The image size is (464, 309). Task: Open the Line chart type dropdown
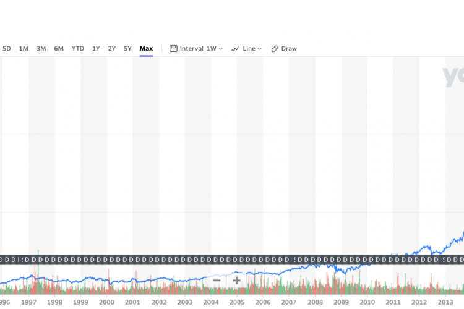(259, 49)
